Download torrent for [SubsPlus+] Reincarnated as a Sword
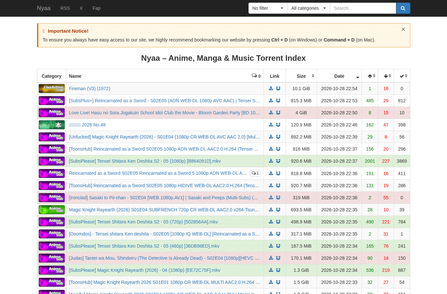Screen dimensions: 447x294 point(271,101)
